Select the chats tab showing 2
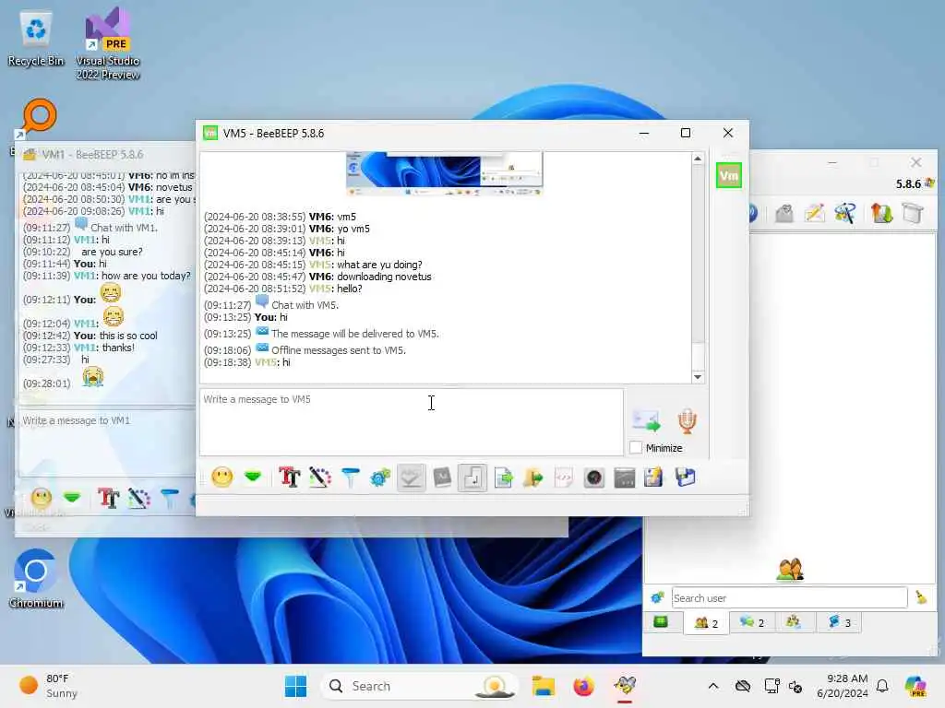 [x=752, y=622]
